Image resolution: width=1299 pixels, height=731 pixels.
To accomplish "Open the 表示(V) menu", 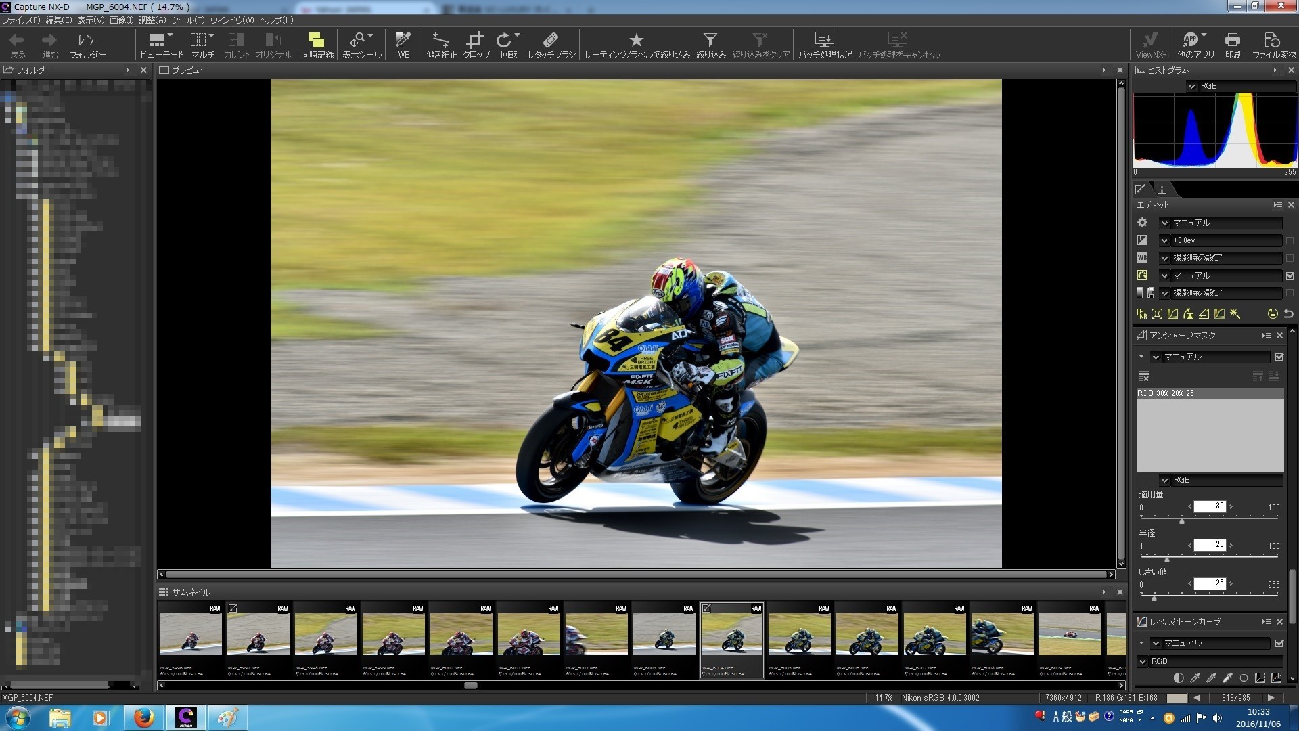I will [91, 20].
